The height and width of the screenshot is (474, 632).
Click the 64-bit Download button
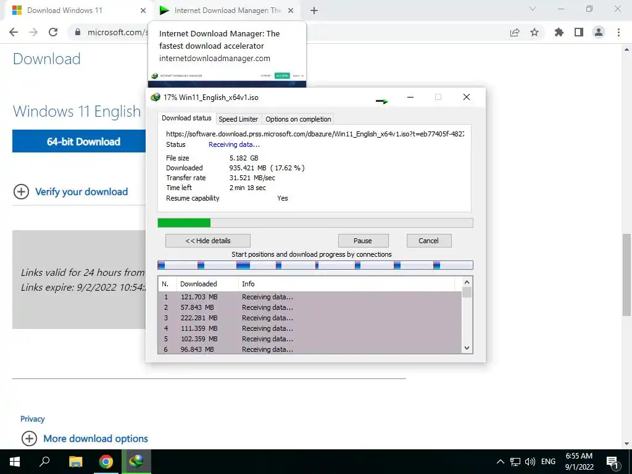(x=79, y=141)
